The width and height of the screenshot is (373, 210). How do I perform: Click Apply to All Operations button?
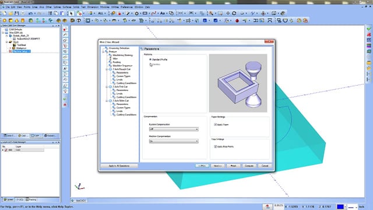(x=119, y=166)
